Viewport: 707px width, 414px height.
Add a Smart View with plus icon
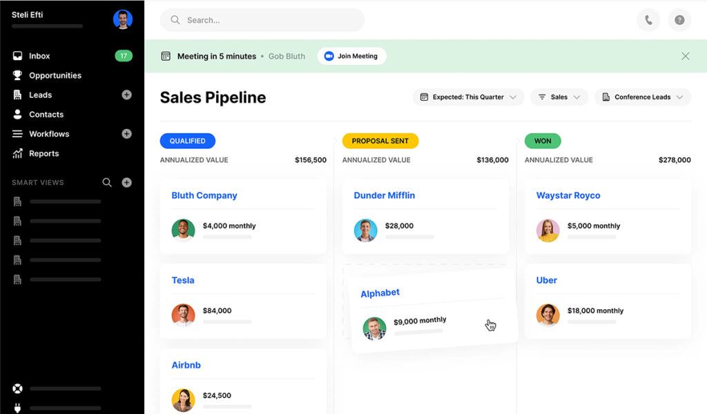[127, 182]
